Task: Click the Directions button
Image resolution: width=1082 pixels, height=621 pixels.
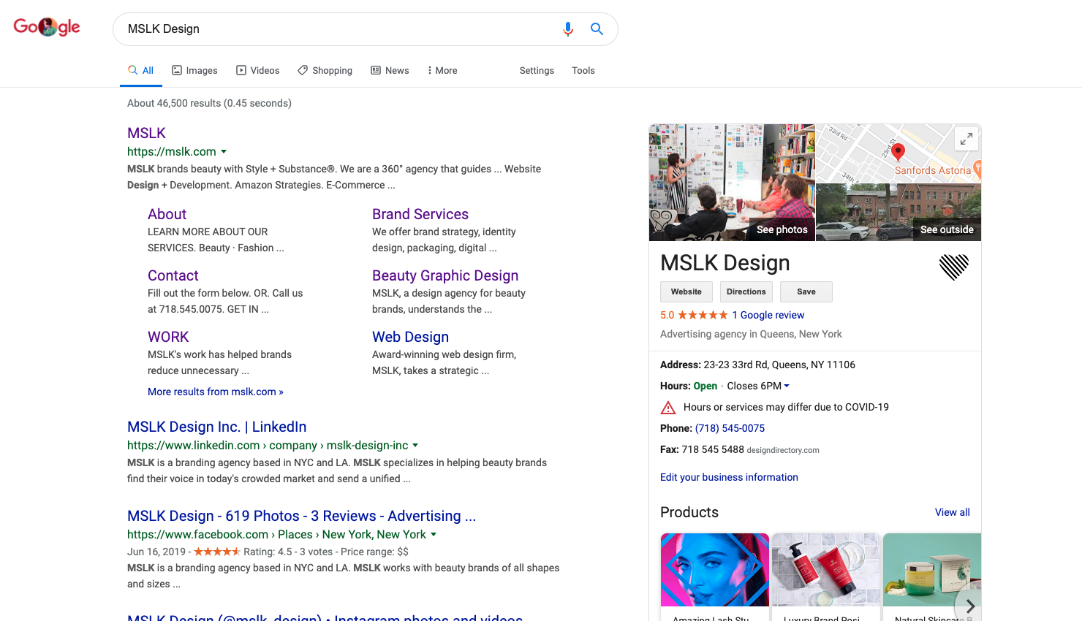Action: [x=746, y=292]
